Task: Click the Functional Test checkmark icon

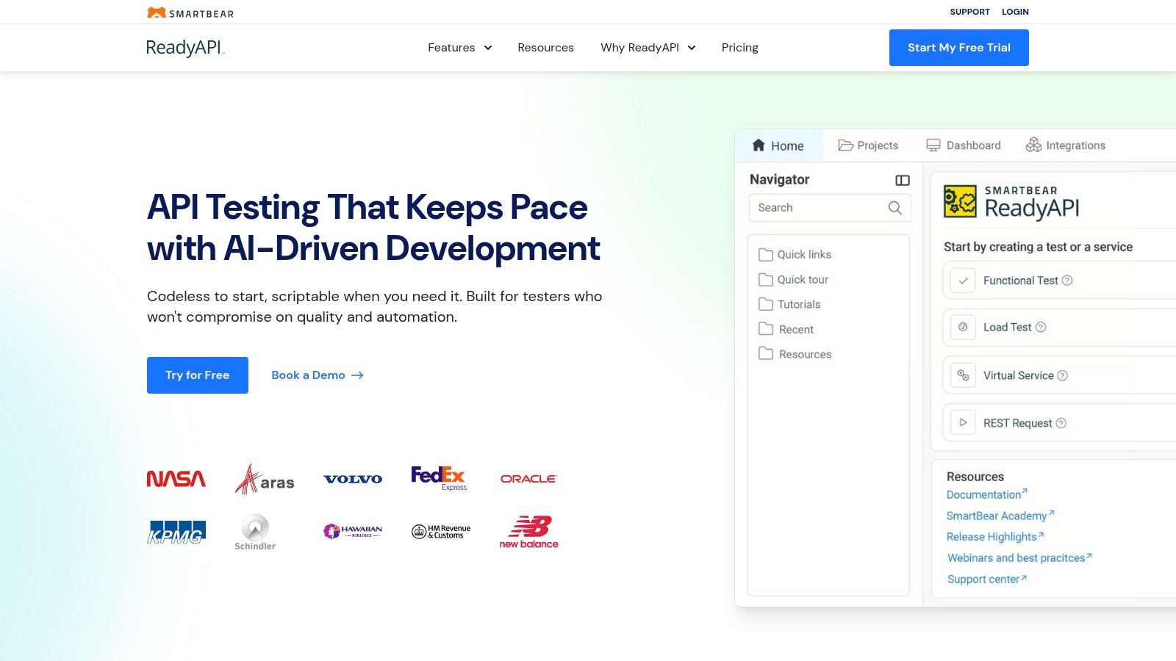Action: pyautogui.click(x=963, y=281)
